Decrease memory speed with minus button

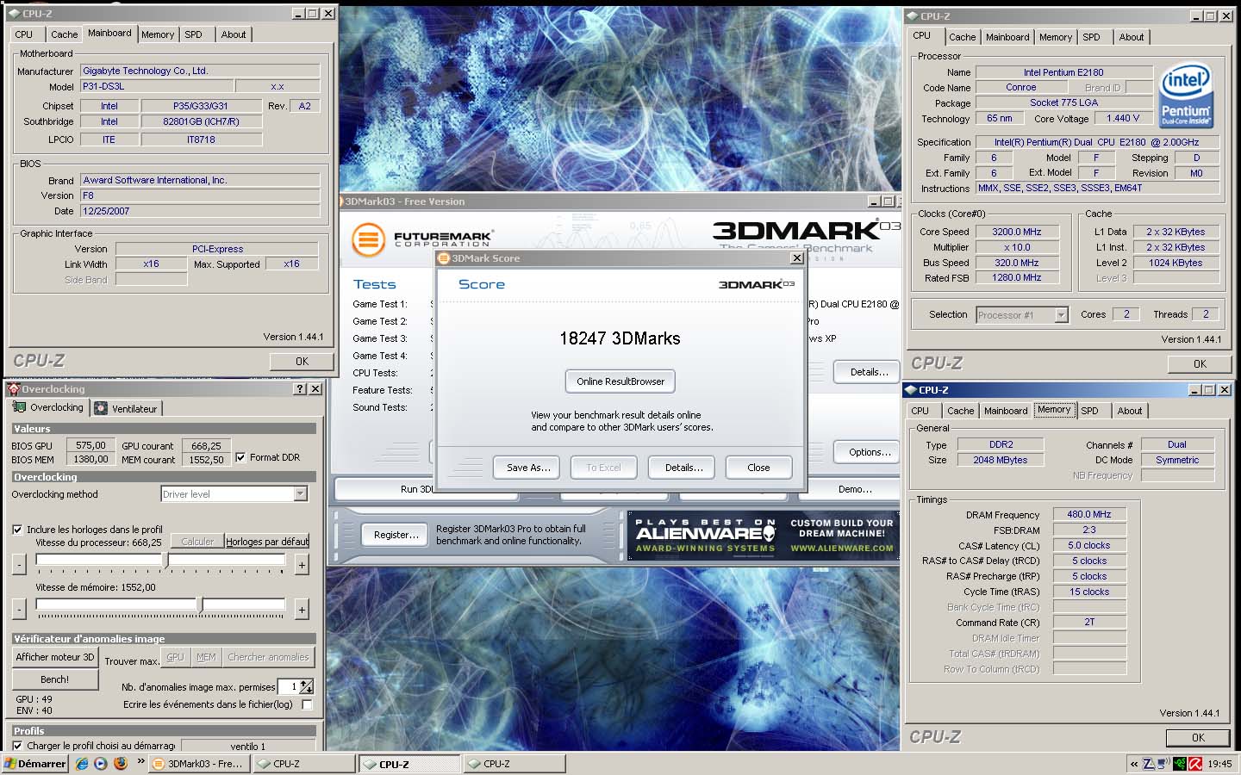tap(19, 609)
